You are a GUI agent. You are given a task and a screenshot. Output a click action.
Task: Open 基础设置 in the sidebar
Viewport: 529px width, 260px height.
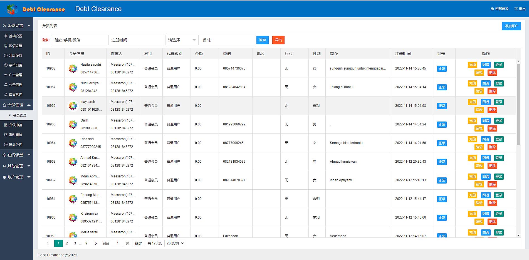pos(15,36)
